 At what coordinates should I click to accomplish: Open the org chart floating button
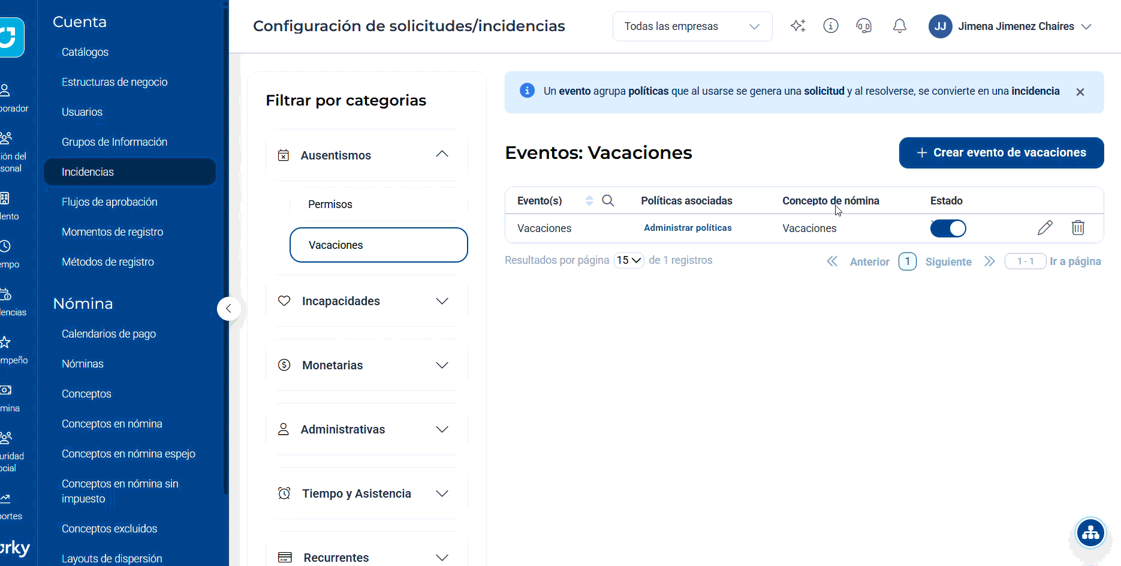[x=1090, y=532]
